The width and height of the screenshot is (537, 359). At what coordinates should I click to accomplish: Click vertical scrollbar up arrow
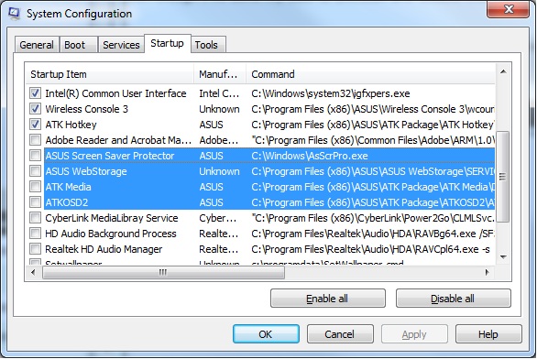tap(503, 71)
